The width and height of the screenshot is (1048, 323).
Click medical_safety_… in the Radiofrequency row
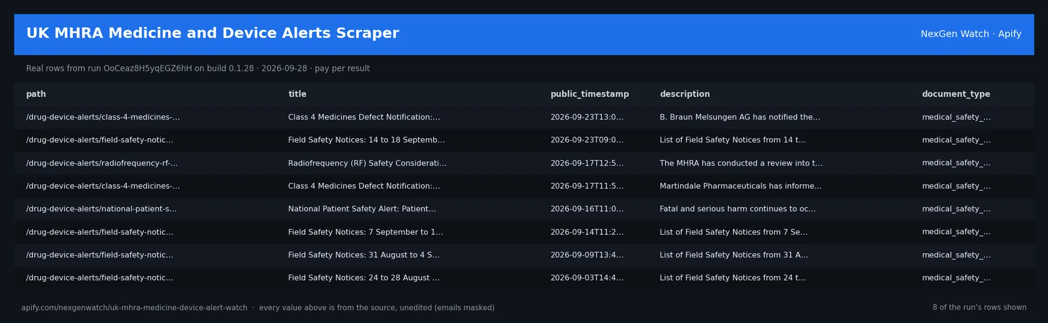[x=956, y=163]
